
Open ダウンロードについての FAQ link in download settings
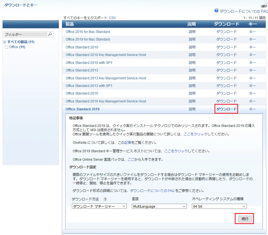[x=152, y=191]
